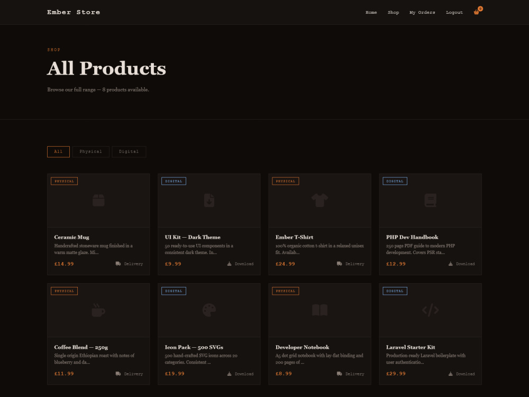
Task: Click the DIGITAL badge on the UI Kit card
Action: click(x=174, y=181)
